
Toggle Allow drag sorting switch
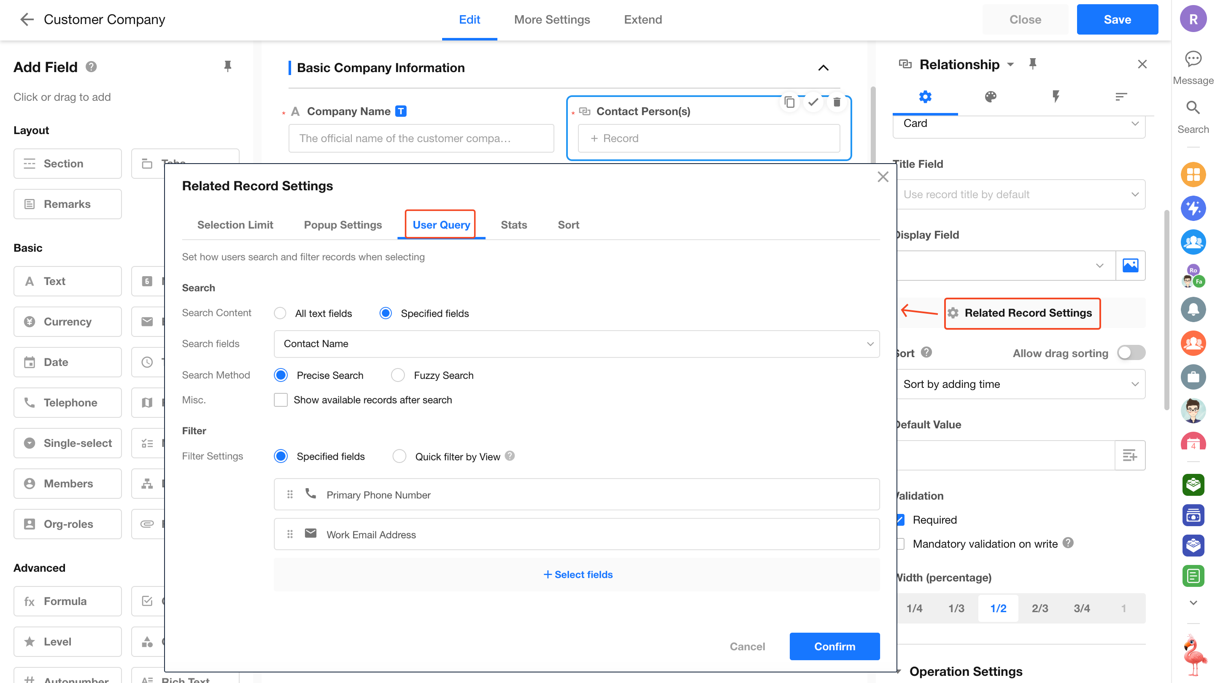[x=1131, y=352]
